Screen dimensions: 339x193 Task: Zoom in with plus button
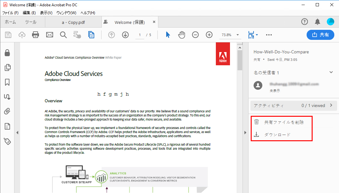[x=209, y=35]
